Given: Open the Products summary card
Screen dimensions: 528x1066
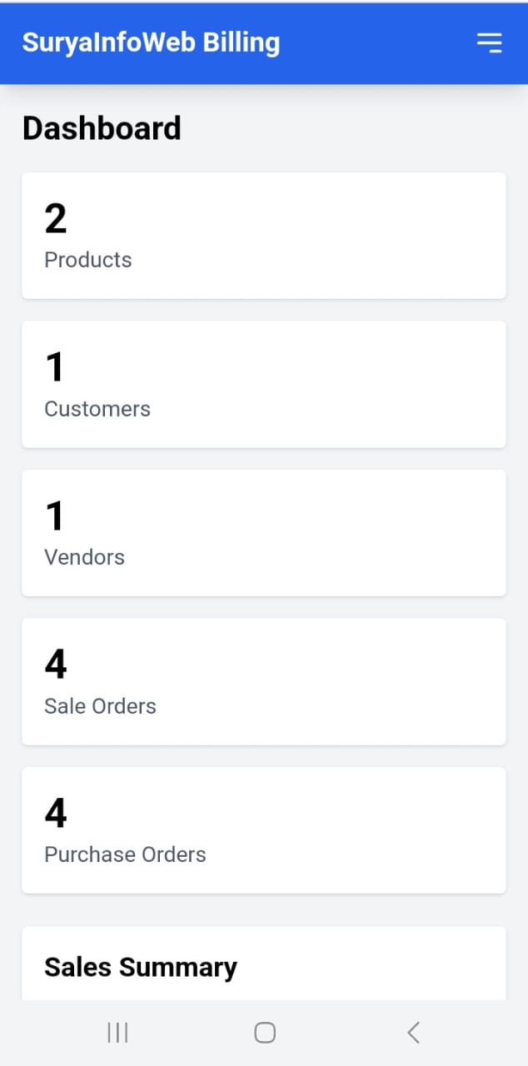Looking at the screenshot, I should (264, 235).
